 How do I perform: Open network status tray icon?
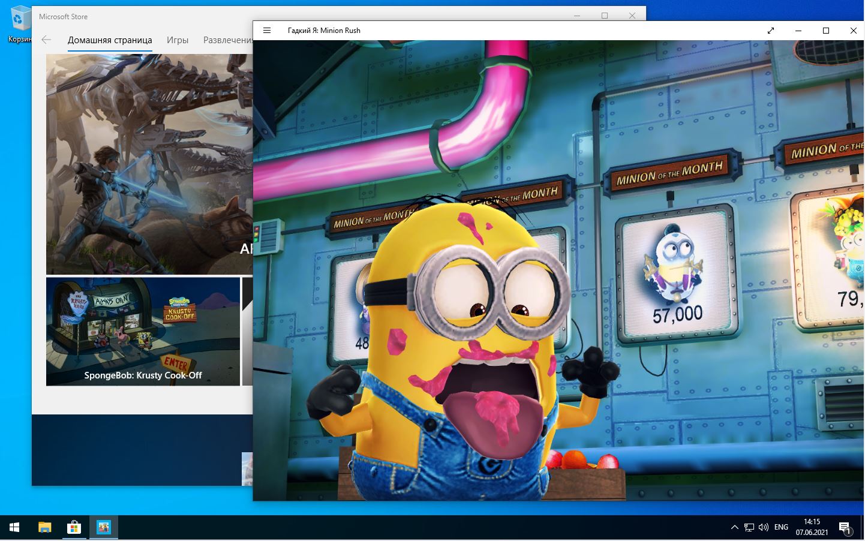pos(749,528)
